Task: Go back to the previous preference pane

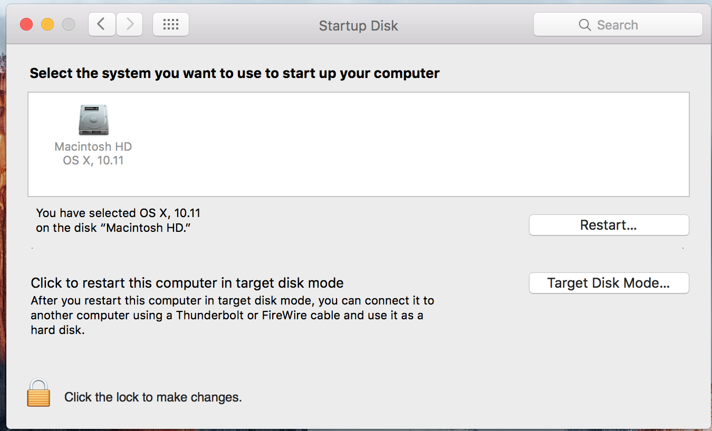Action: pyautogui.click(x=102, y=24)
